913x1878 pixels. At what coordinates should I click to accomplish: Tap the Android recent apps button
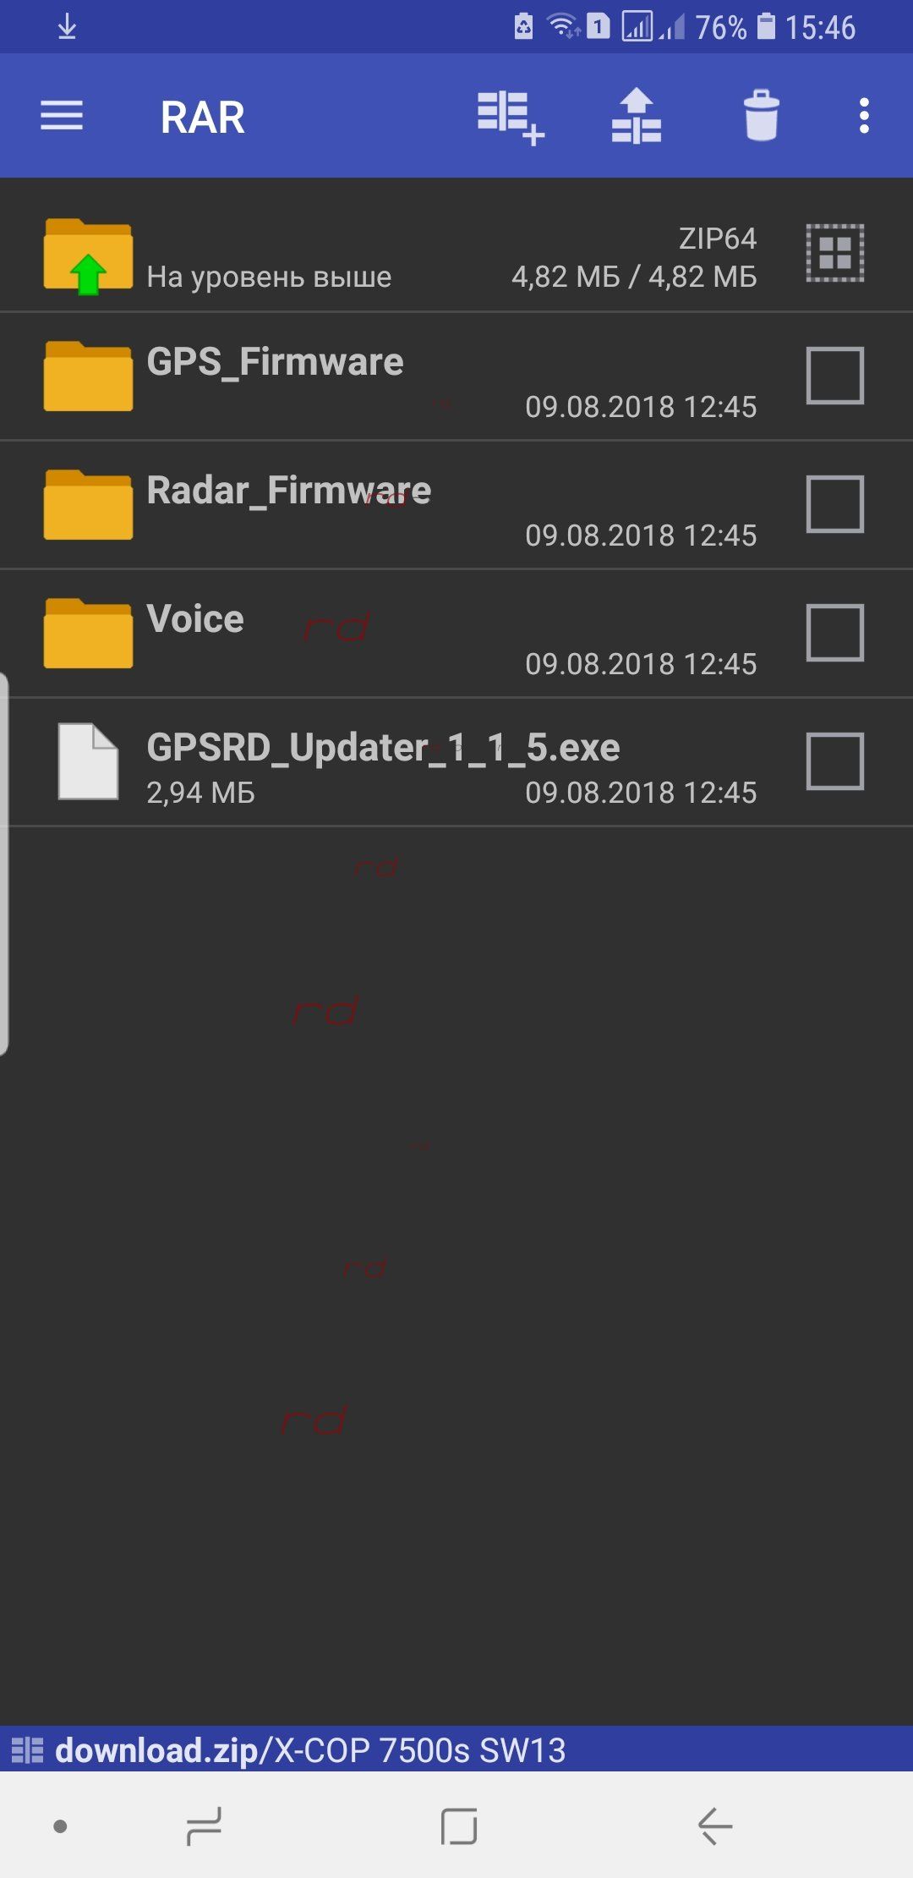coord(204,1826)
